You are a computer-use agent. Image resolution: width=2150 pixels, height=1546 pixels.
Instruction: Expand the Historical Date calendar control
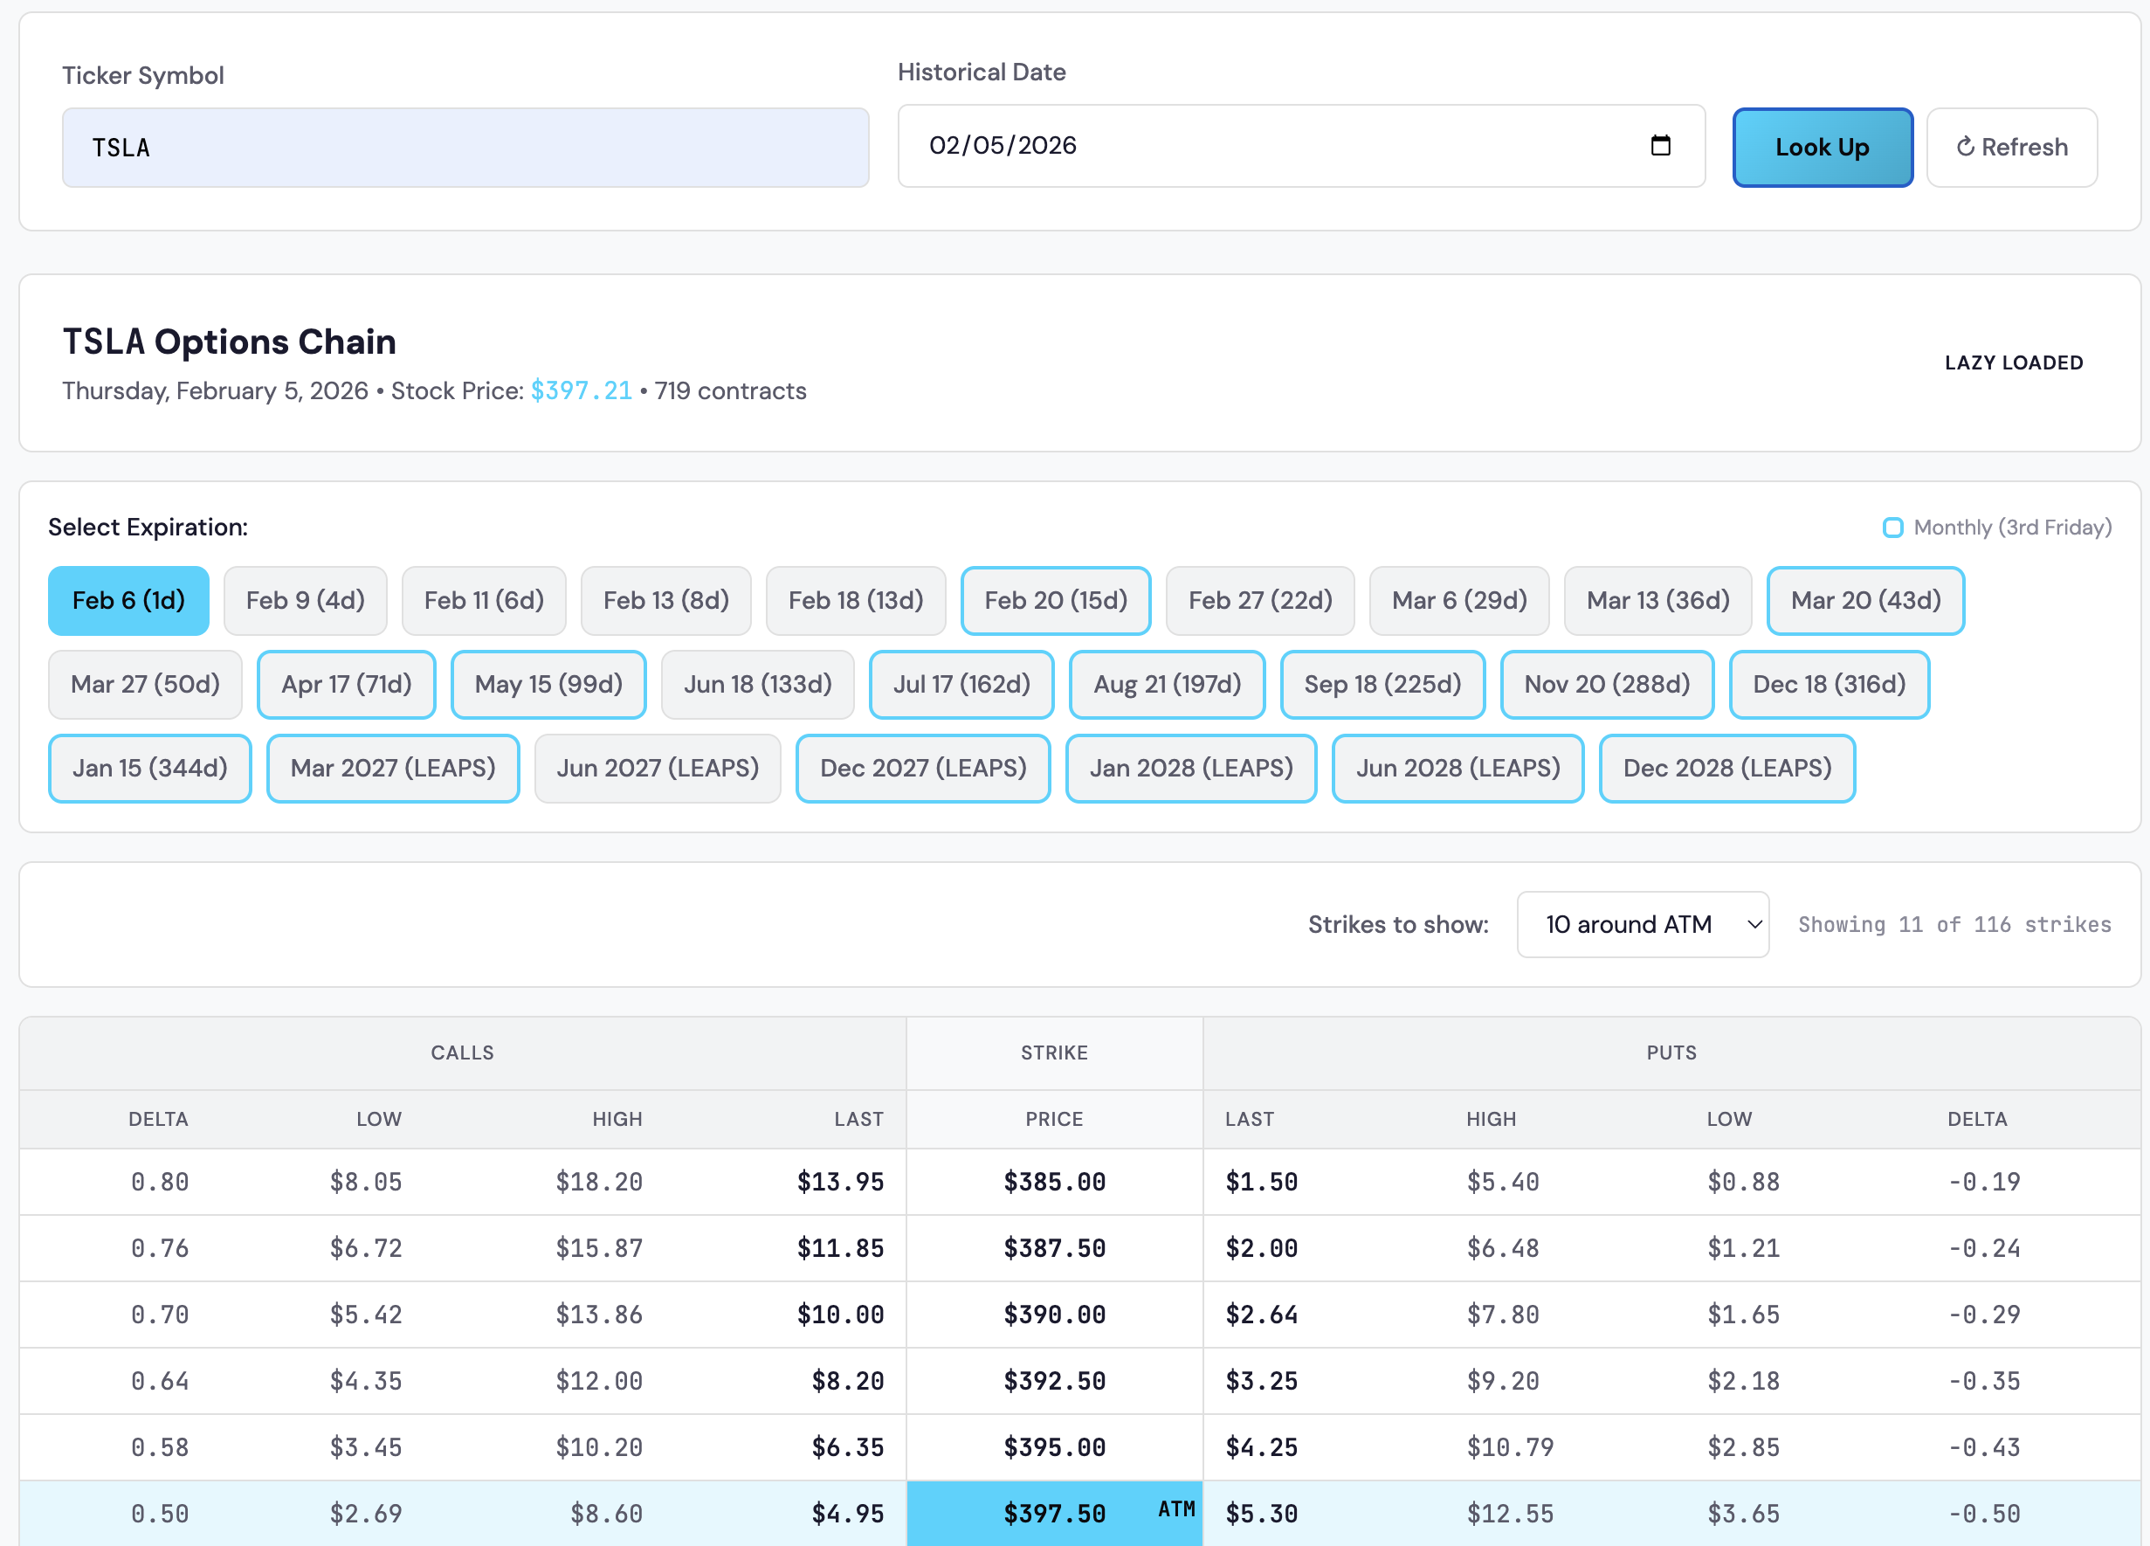(x=1661, y=146)
